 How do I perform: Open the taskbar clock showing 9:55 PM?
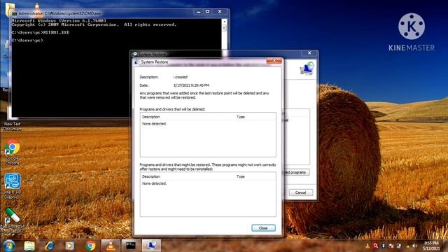(x=432, y=246)
